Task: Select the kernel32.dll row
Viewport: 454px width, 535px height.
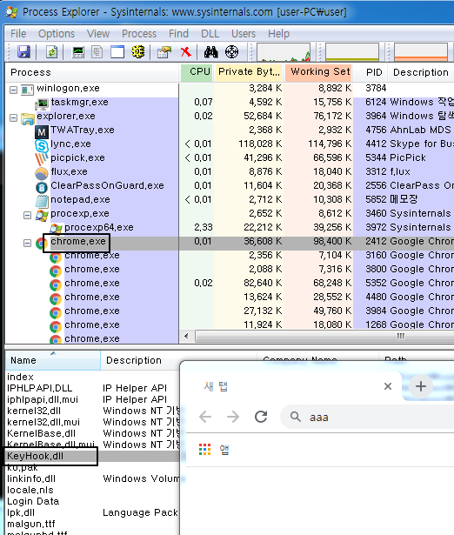Action: point(93,411)
